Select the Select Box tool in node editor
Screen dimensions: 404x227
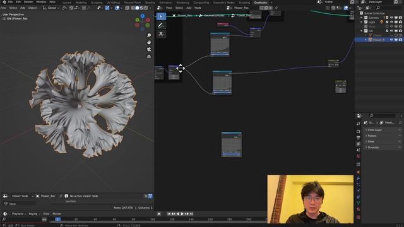161,16
